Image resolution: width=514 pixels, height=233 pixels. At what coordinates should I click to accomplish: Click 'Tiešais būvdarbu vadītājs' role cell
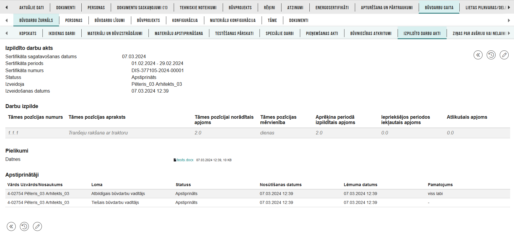(x=115, y=202)
